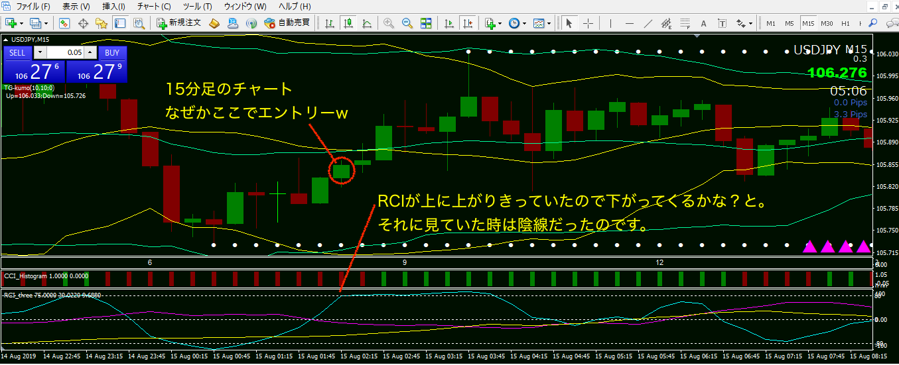
Task: Select the crosshair cursor tool
Action: click(588, 23)
